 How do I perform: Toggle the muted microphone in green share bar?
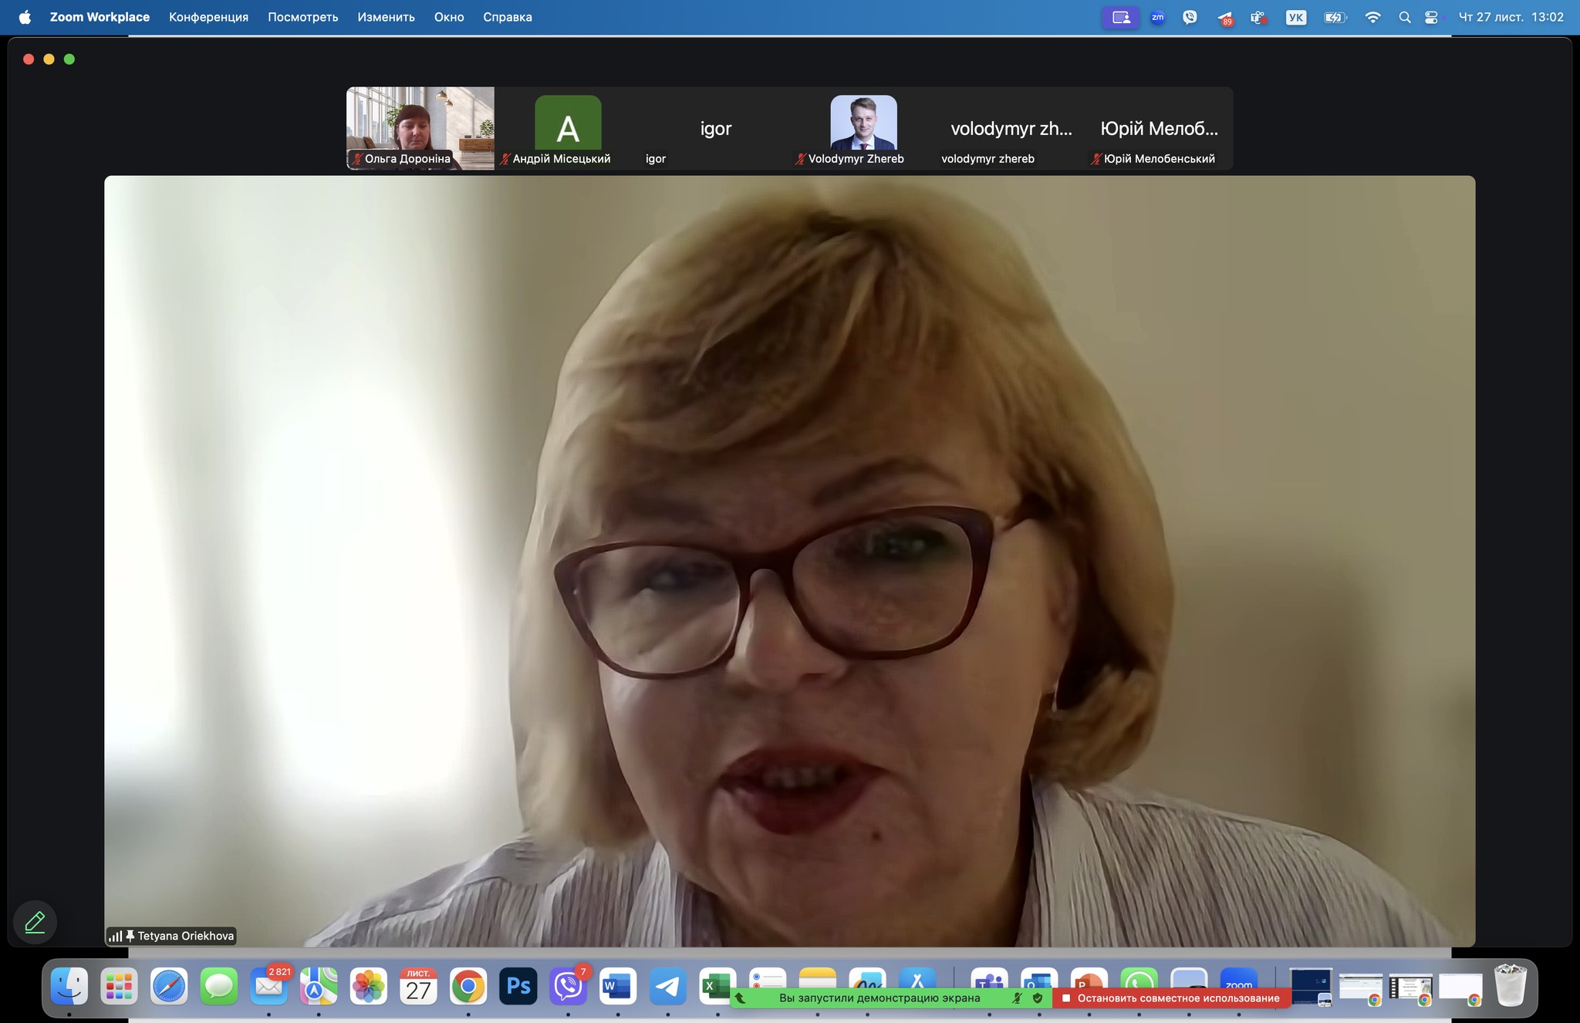1017,998
